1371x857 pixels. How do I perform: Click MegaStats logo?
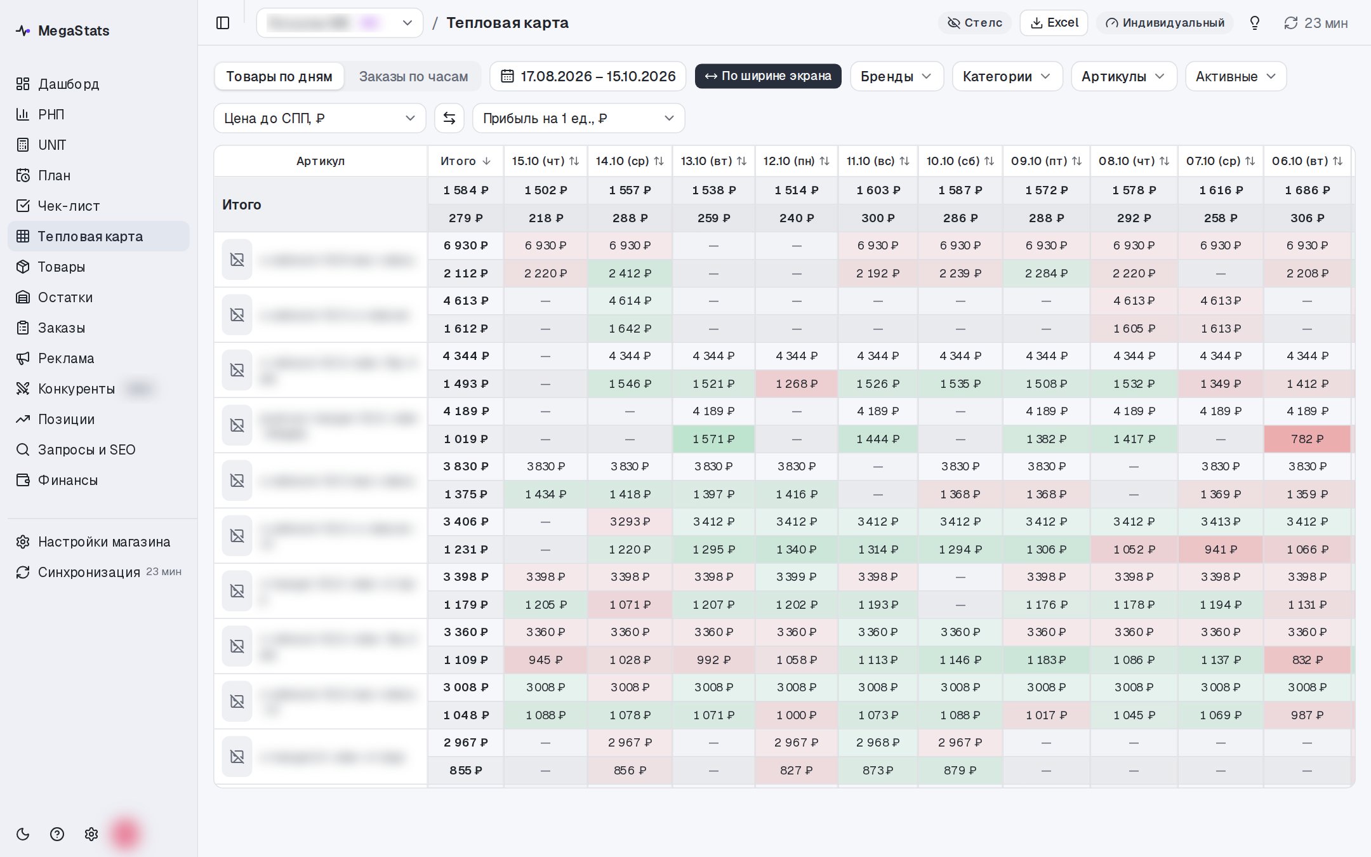[63, 30]
